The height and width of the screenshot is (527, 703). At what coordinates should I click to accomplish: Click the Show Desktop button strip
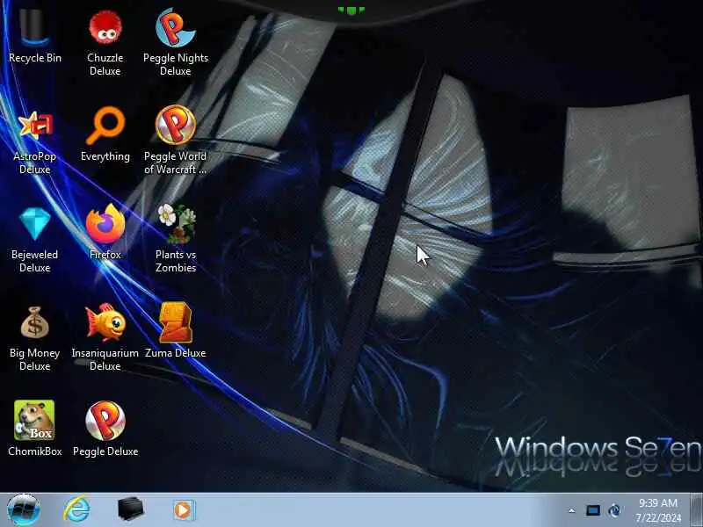696,510
